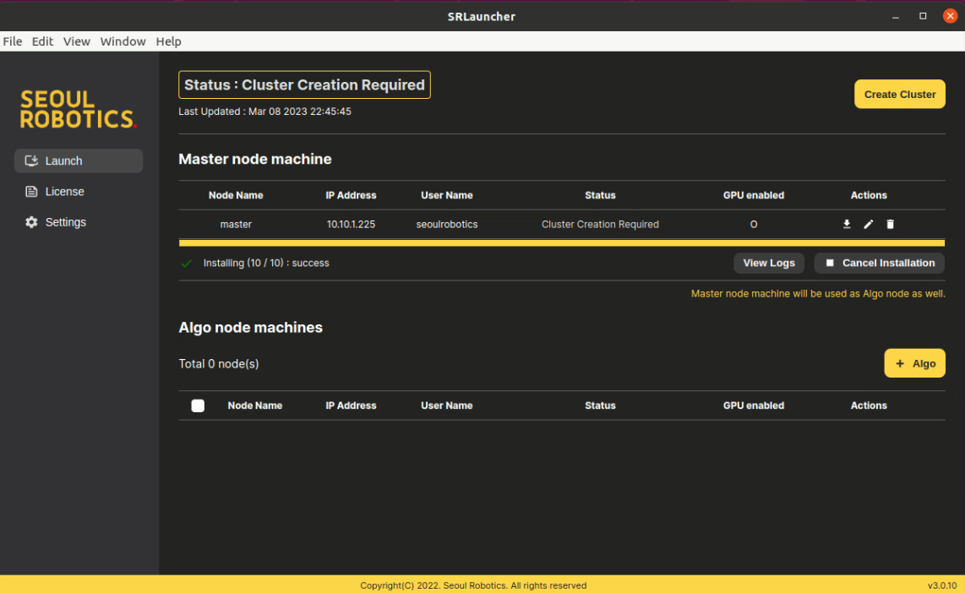Click the Launch sidebar icon

(31, 160)
